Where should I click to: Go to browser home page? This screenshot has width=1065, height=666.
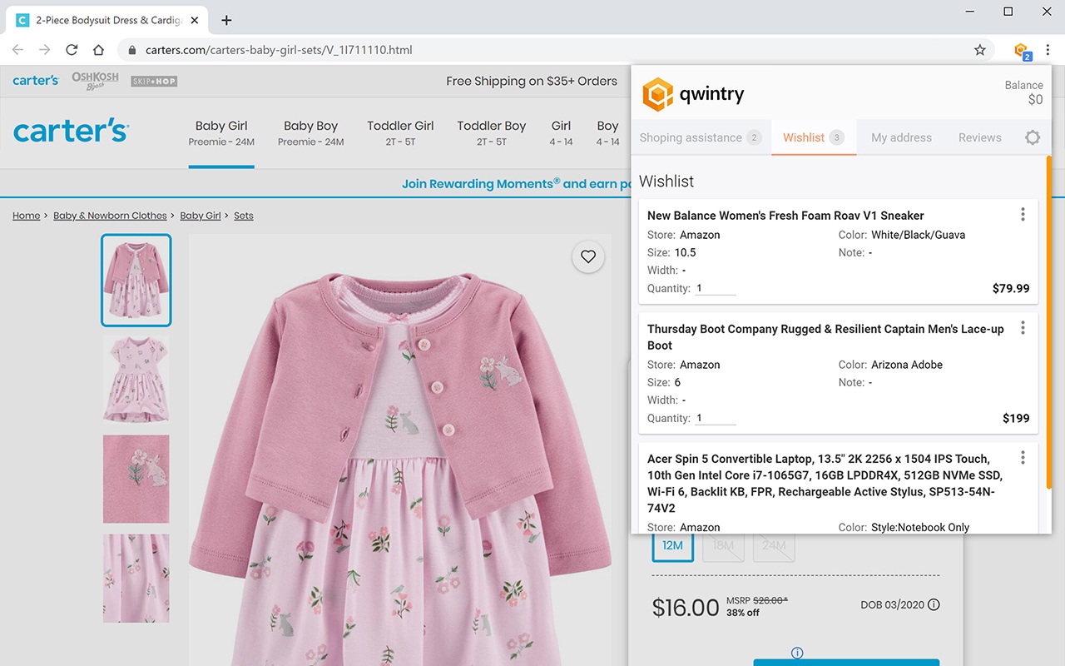coord(98,50)
